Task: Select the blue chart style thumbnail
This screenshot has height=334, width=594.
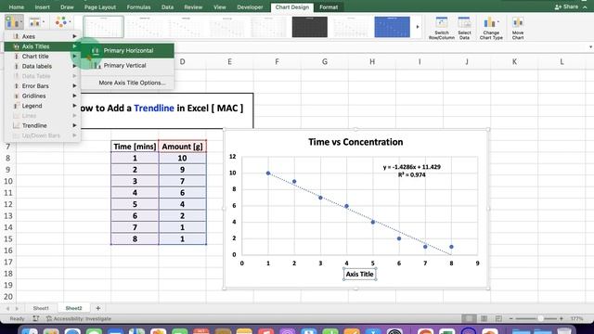Action: coord(392,27)
